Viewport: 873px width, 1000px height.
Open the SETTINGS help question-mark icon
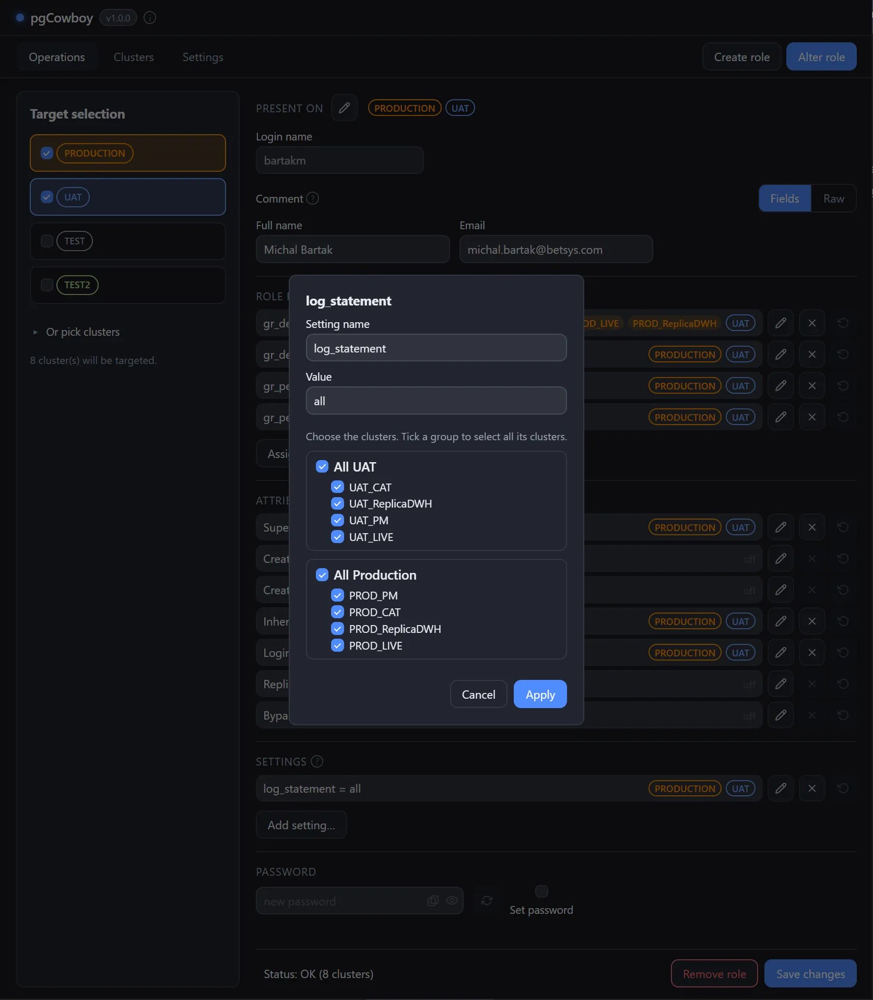pyautogui.click(x=317, y=761)
